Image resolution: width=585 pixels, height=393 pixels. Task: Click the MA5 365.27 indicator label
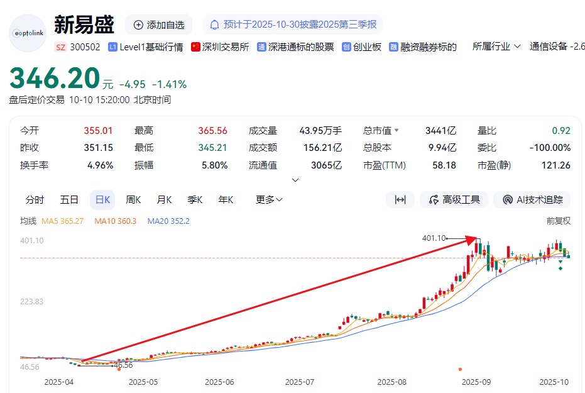(x=62, y=221)
